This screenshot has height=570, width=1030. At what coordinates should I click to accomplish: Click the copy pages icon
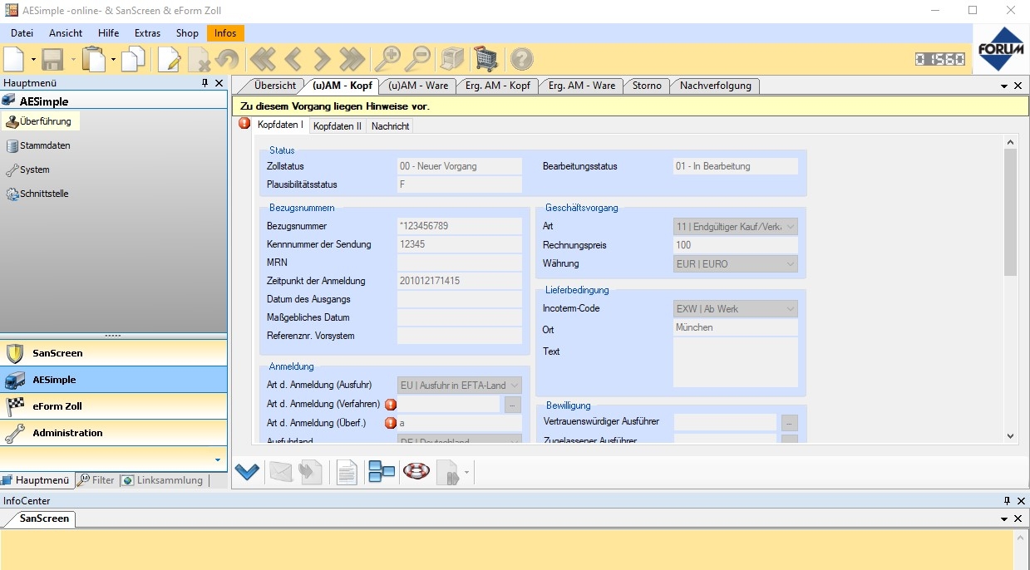click(133, 59)
